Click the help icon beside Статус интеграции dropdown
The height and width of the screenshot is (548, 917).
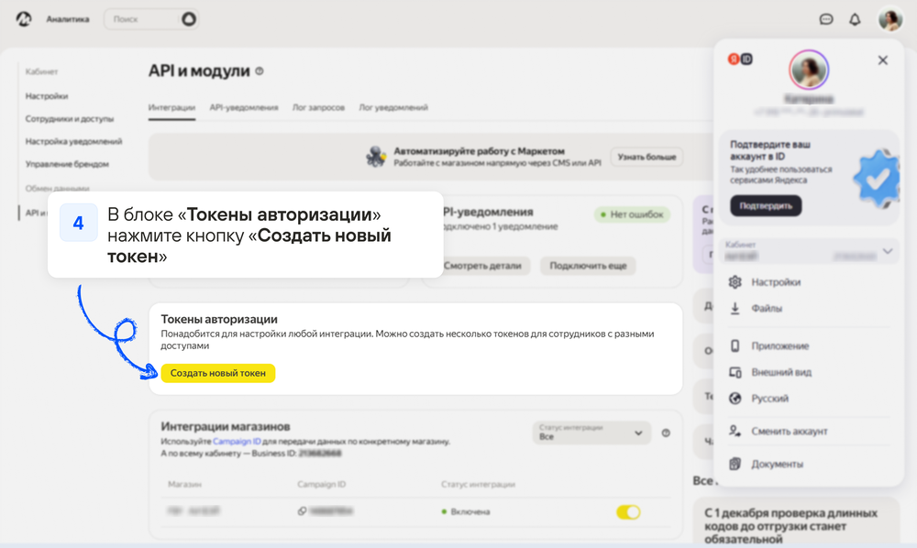(666, 433)
